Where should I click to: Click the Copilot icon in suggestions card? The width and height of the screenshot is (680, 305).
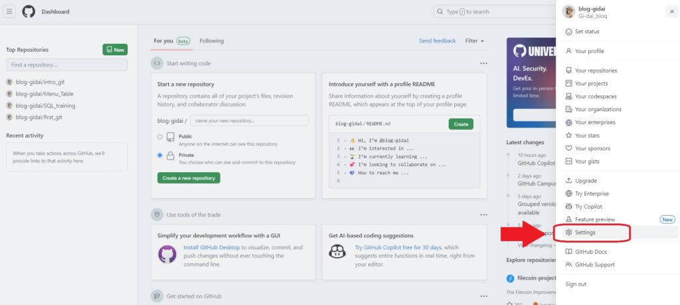338,252
